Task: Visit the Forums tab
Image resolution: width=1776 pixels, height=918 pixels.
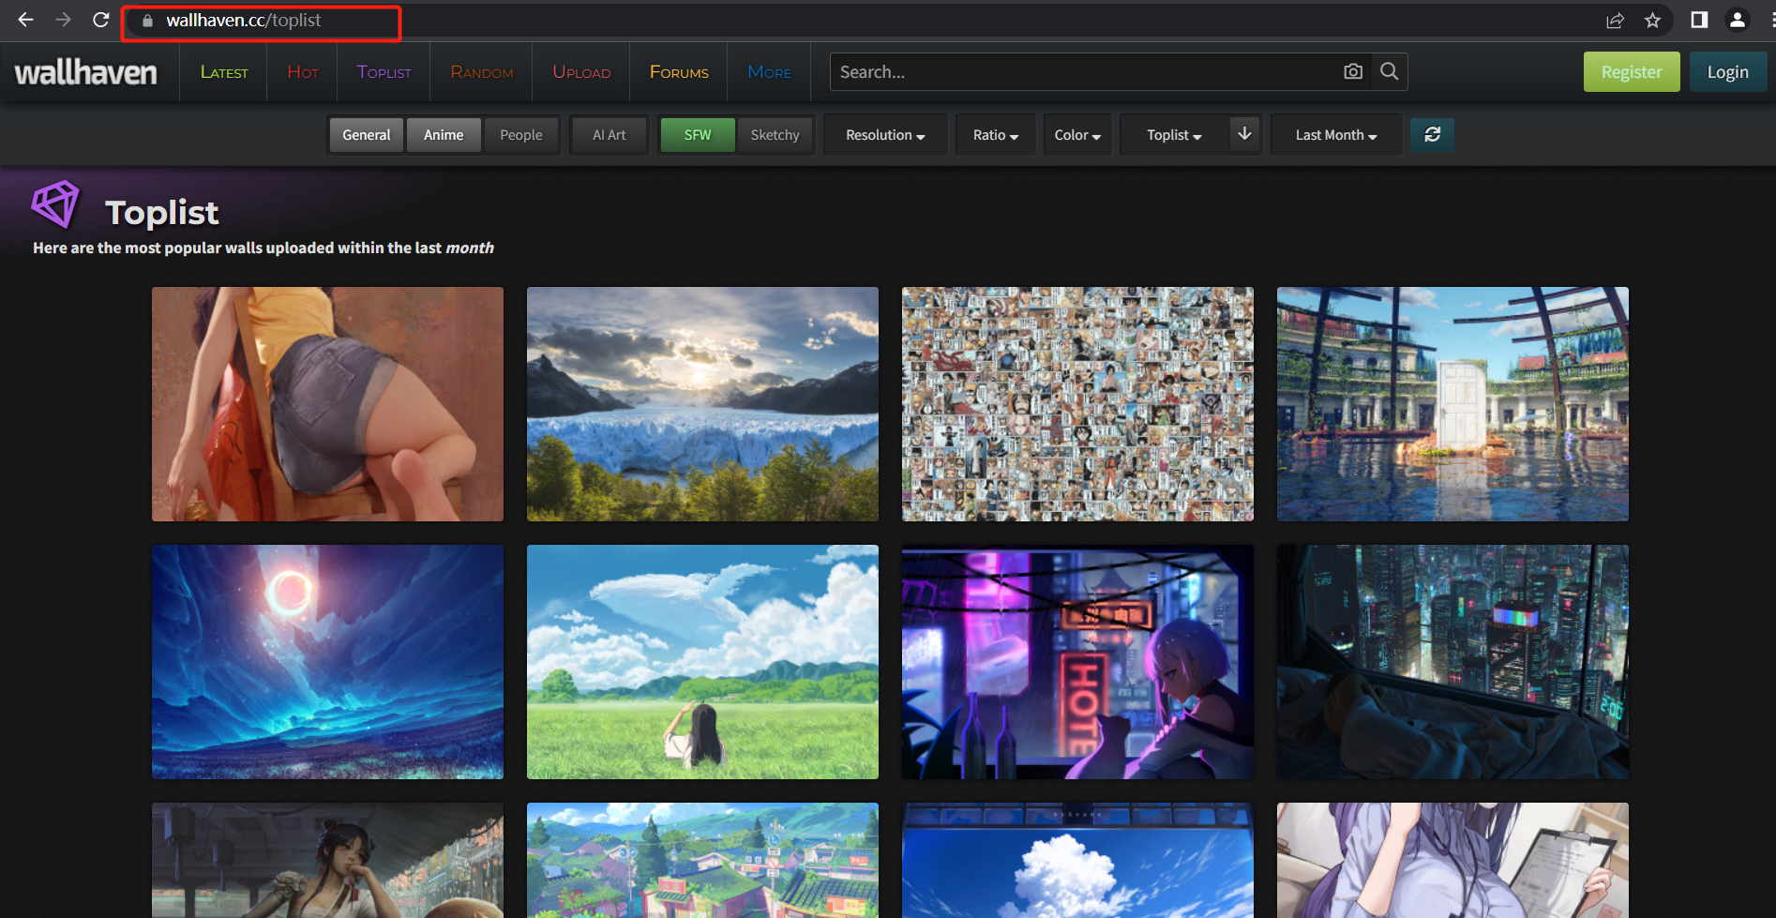Action: [679, 72]
